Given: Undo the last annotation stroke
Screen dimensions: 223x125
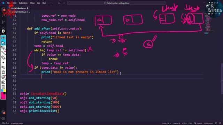Looking at the screenshot, I should pos(3,67).
